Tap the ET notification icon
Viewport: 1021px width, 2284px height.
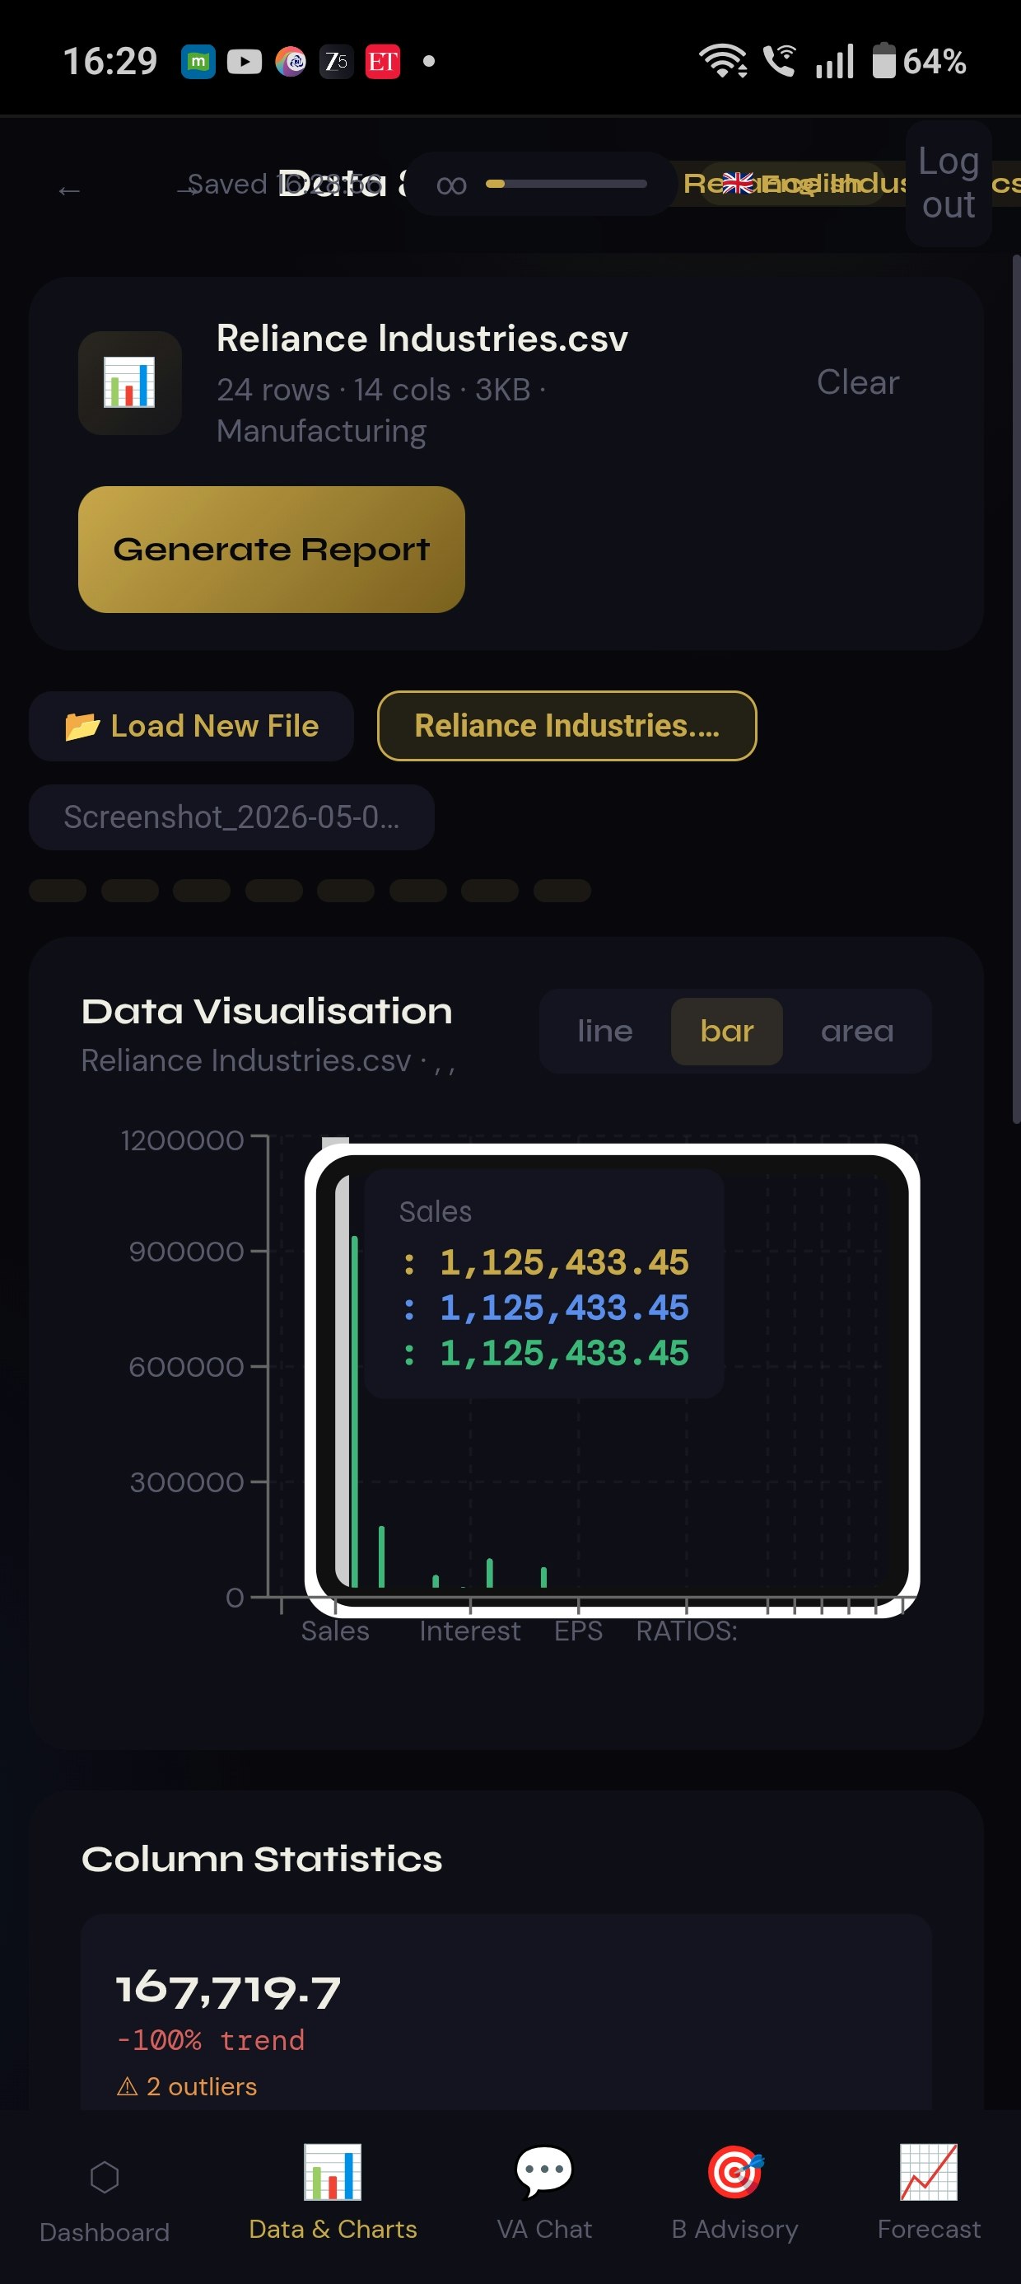tap(383, 61)
